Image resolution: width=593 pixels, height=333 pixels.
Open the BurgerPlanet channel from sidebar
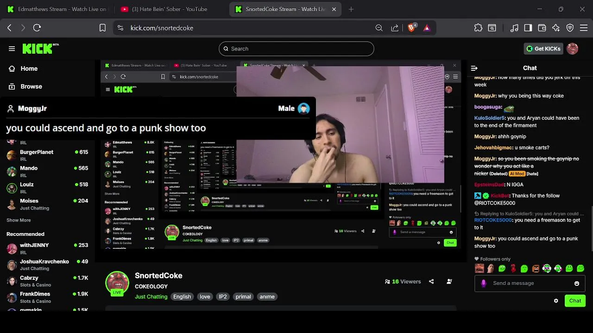(47, 155)
